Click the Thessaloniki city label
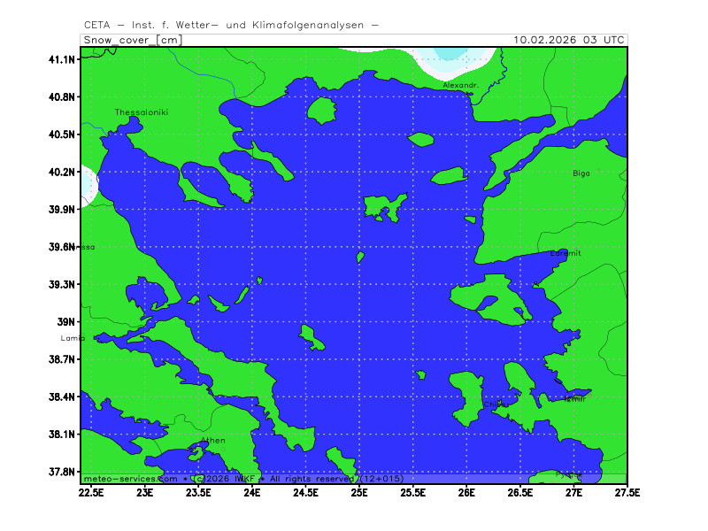The width and height of the screenshot is (708, 531). (x=142, y=112)
